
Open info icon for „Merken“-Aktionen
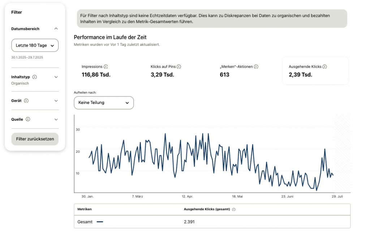256,67
